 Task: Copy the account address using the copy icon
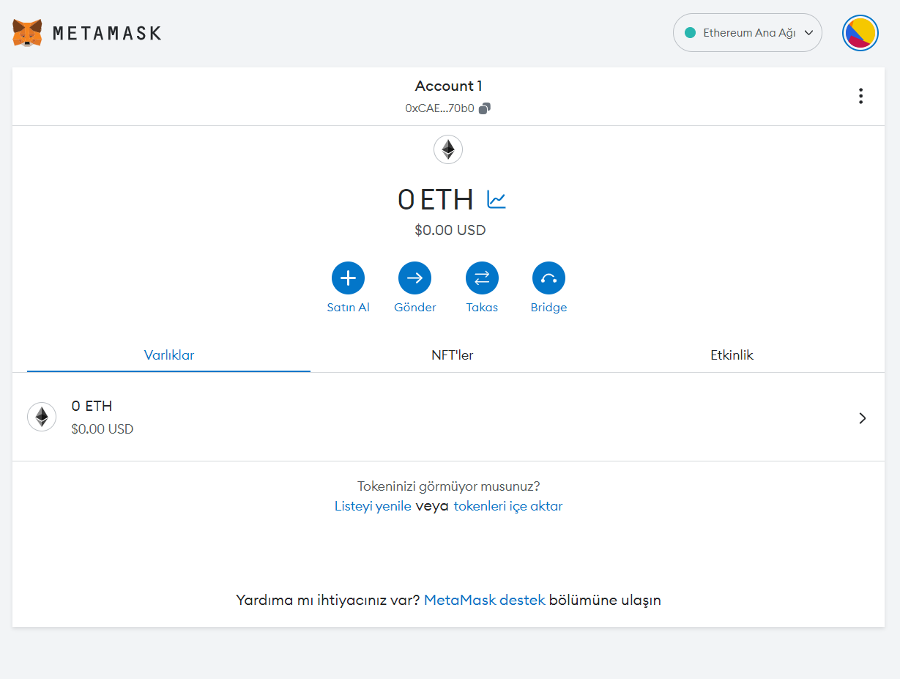[x=484, y=108]
